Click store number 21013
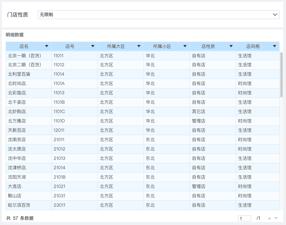The height and width of the screenshot is (225, 286). pos(60,158)
